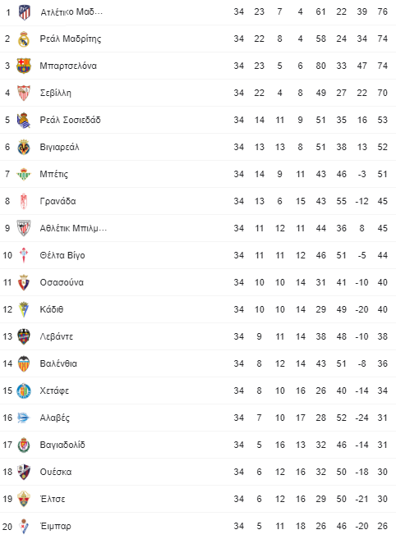
Task: Select the Barcelona crest icon
Action: point(24,66)
